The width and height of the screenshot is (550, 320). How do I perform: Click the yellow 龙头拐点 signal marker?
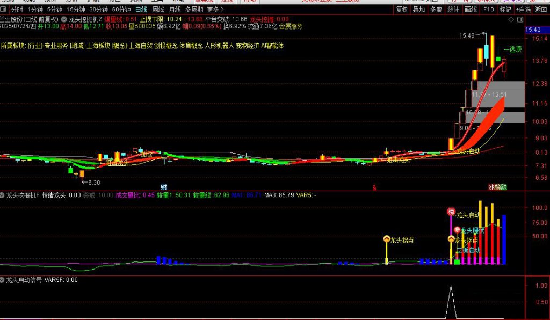(386, 239)
